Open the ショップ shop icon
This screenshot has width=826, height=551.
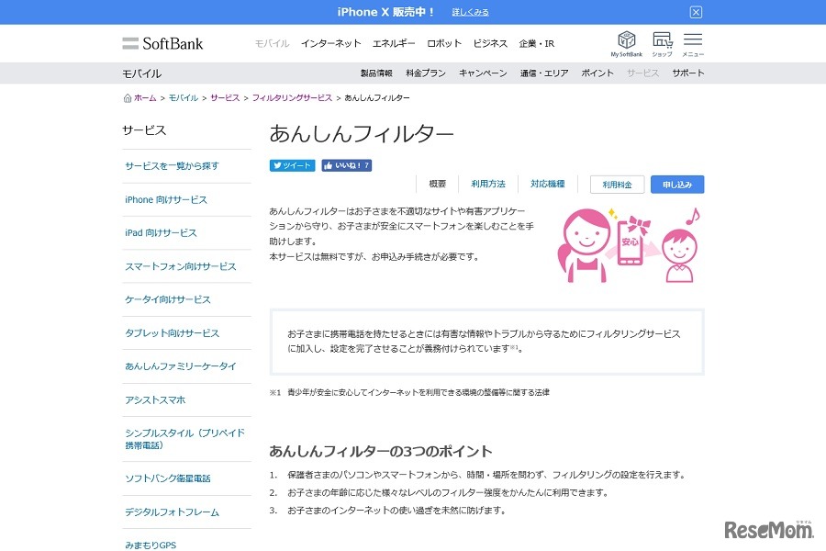pos(662,39)
